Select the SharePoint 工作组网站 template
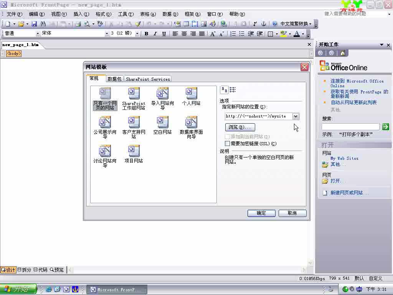 pyautogui.click(x=134, y=99)
